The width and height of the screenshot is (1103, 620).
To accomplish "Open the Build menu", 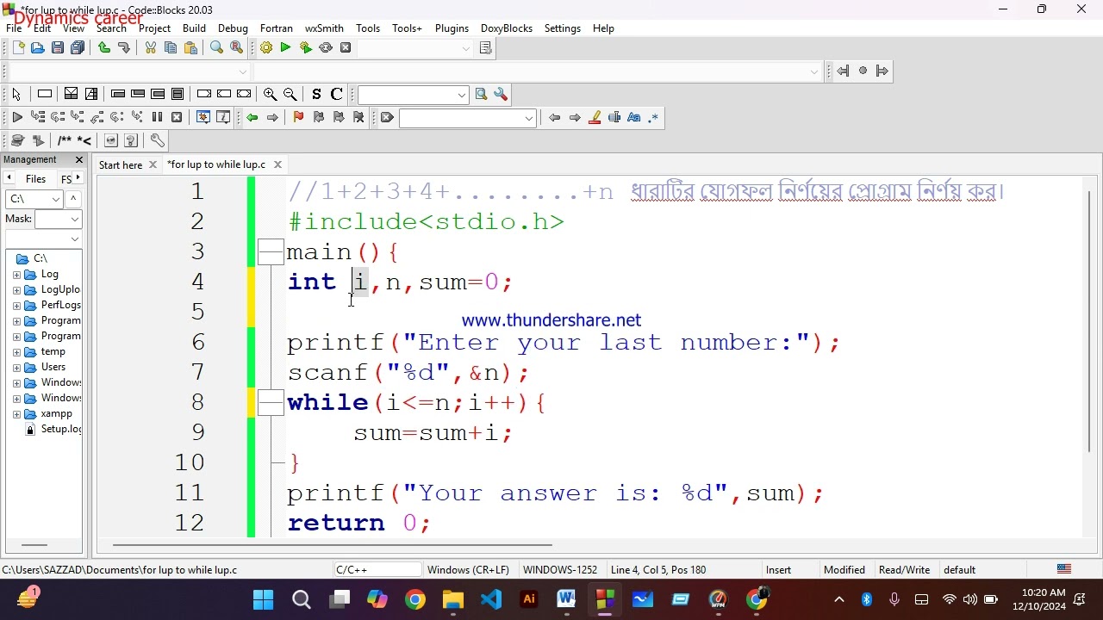I will click(x=194, y=28).
